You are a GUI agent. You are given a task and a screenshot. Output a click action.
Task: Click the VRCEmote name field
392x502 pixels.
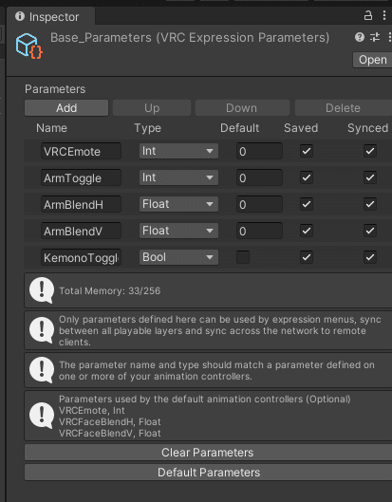81,151
